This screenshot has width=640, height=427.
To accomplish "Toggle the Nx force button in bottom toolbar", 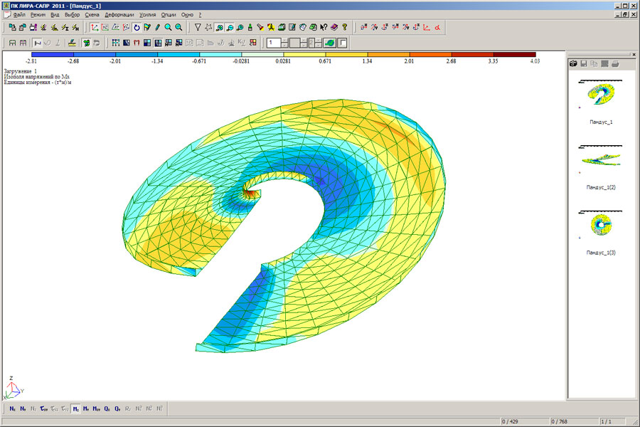I will [13, 409].
